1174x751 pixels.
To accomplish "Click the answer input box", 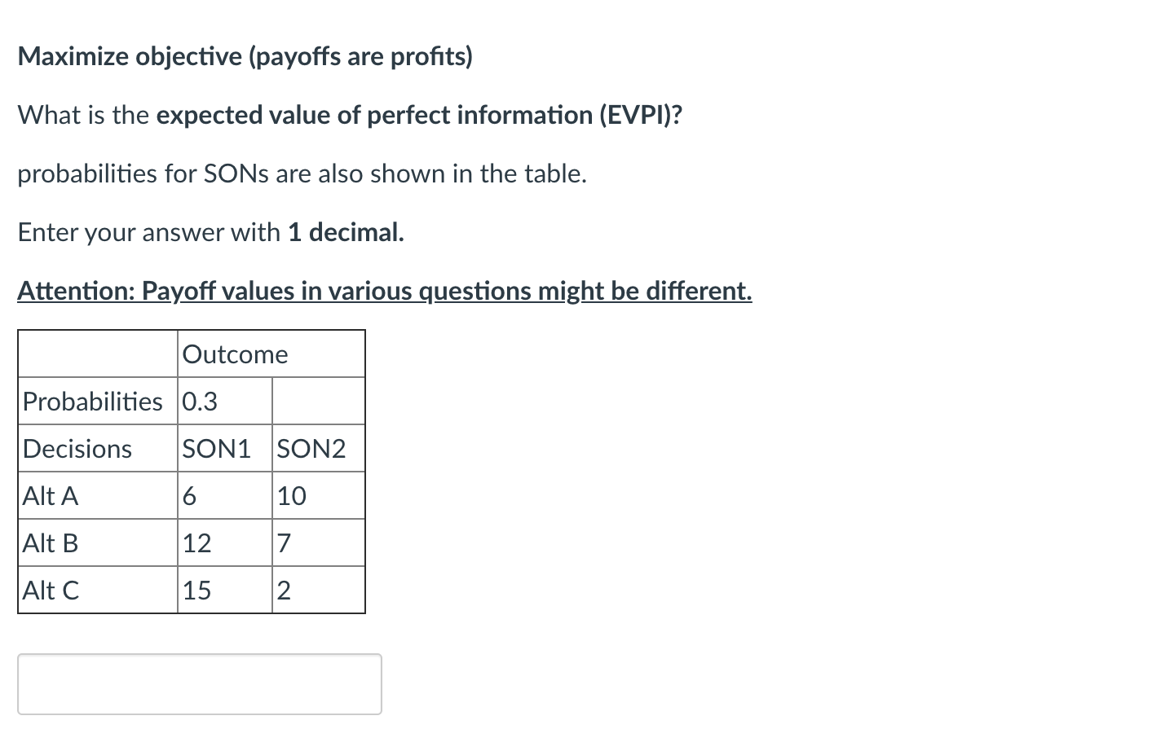I will tap(200, 684).
